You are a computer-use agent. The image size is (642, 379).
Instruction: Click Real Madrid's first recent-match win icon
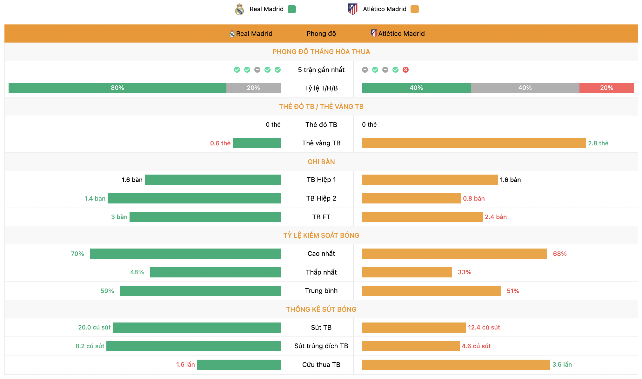237,70
